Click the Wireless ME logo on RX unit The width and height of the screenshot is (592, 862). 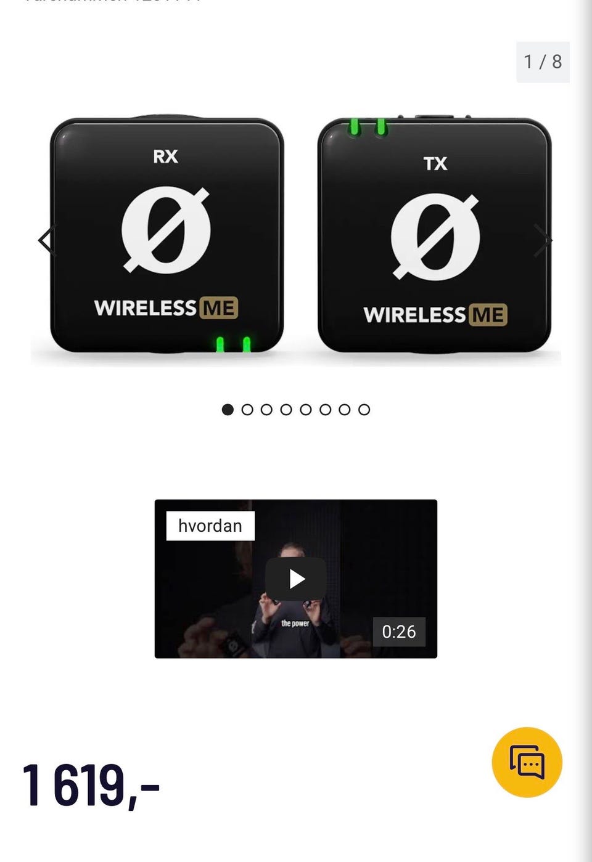click(x=166, y=307)
